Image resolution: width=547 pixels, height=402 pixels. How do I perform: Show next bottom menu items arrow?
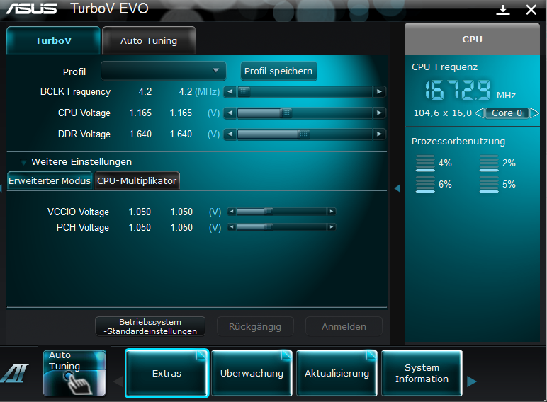[472, 381]
